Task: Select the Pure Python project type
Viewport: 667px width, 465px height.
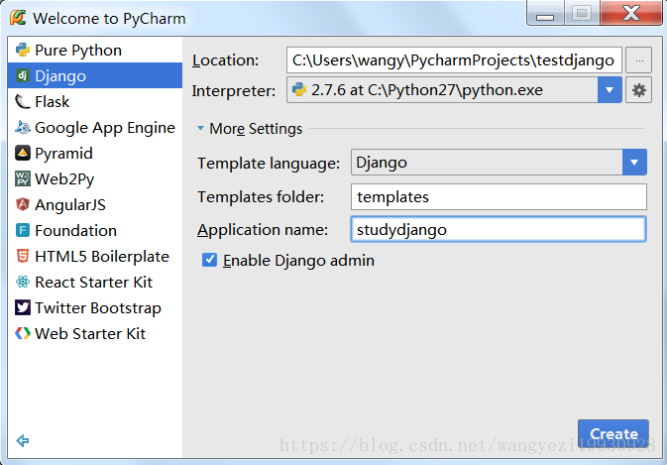Action: point(95,51)
